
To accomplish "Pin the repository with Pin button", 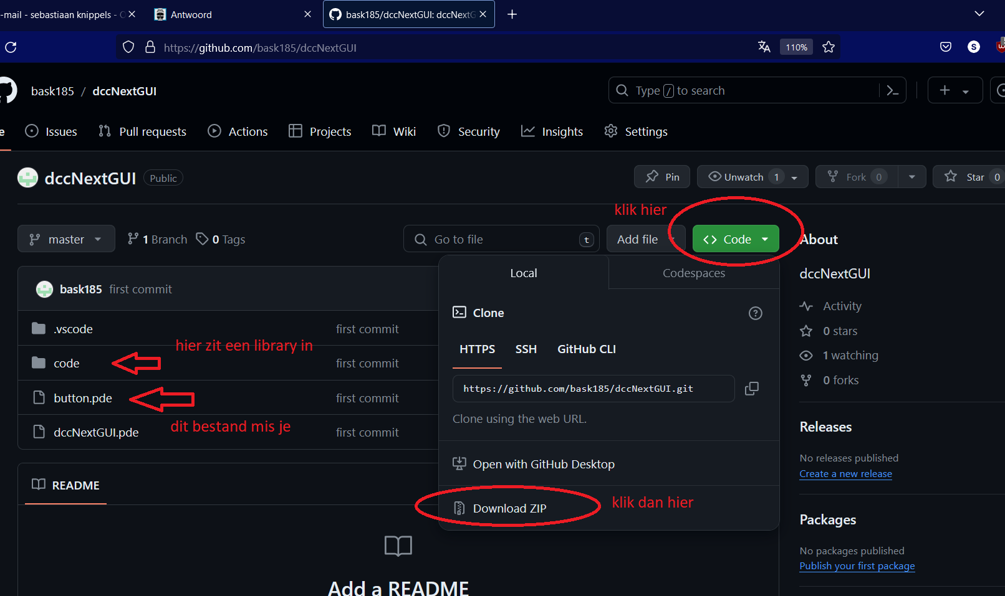I will [662, 177].
